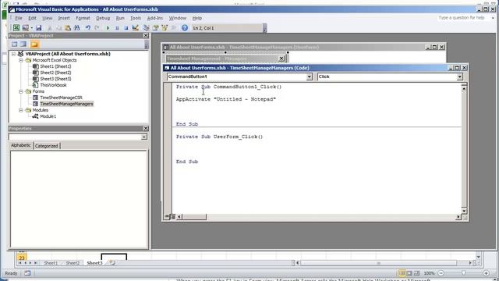Open the Properties Window toolbar icon
This screenshot has height=281, width=499.
(156, 28)
